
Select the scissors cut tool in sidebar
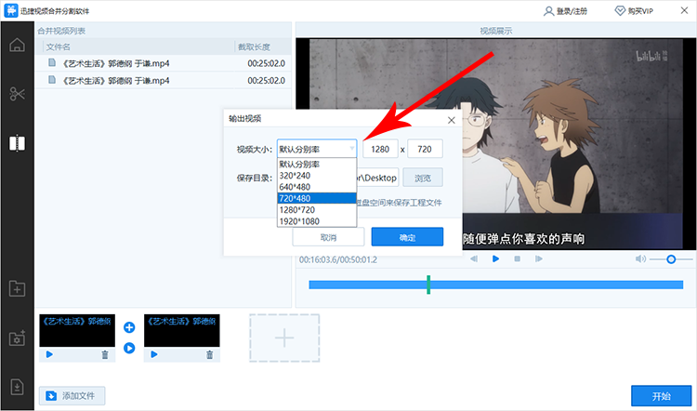click(x=17, y=94)
